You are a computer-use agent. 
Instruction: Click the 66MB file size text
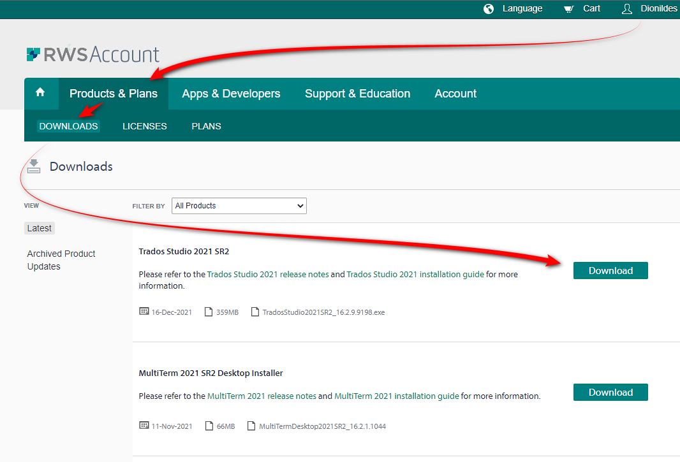tap(226, 426)
